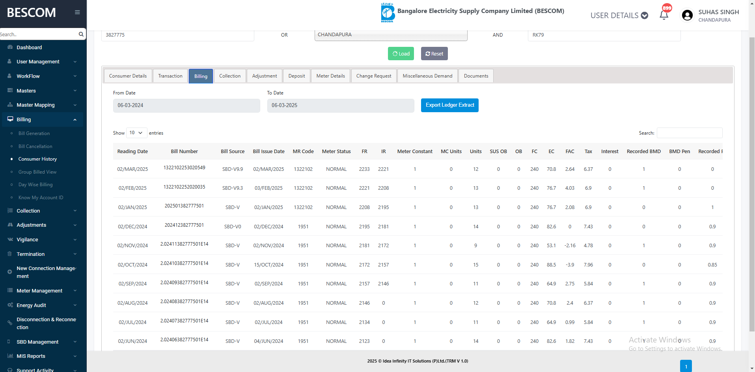The image size is (755, 372).
Task: Click the RK79 input field
Action: coord(604,35)
